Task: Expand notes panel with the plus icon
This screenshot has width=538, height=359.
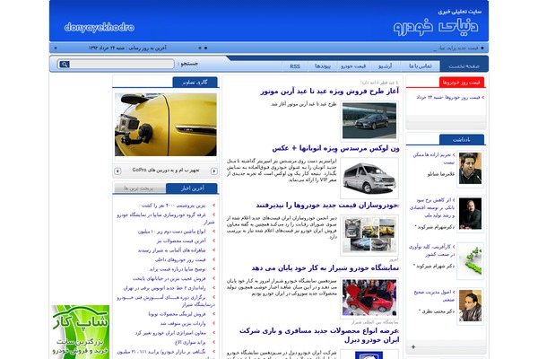Action: [413, 347]
